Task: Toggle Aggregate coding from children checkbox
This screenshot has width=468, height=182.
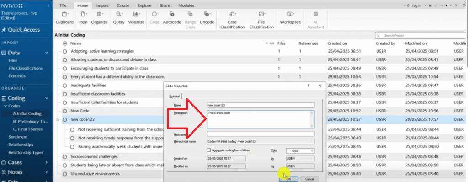Action: (208, 150)
